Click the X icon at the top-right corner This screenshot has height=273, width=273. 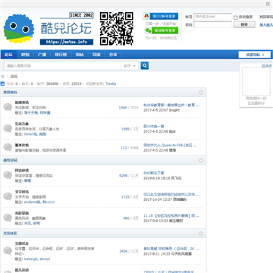268,4
